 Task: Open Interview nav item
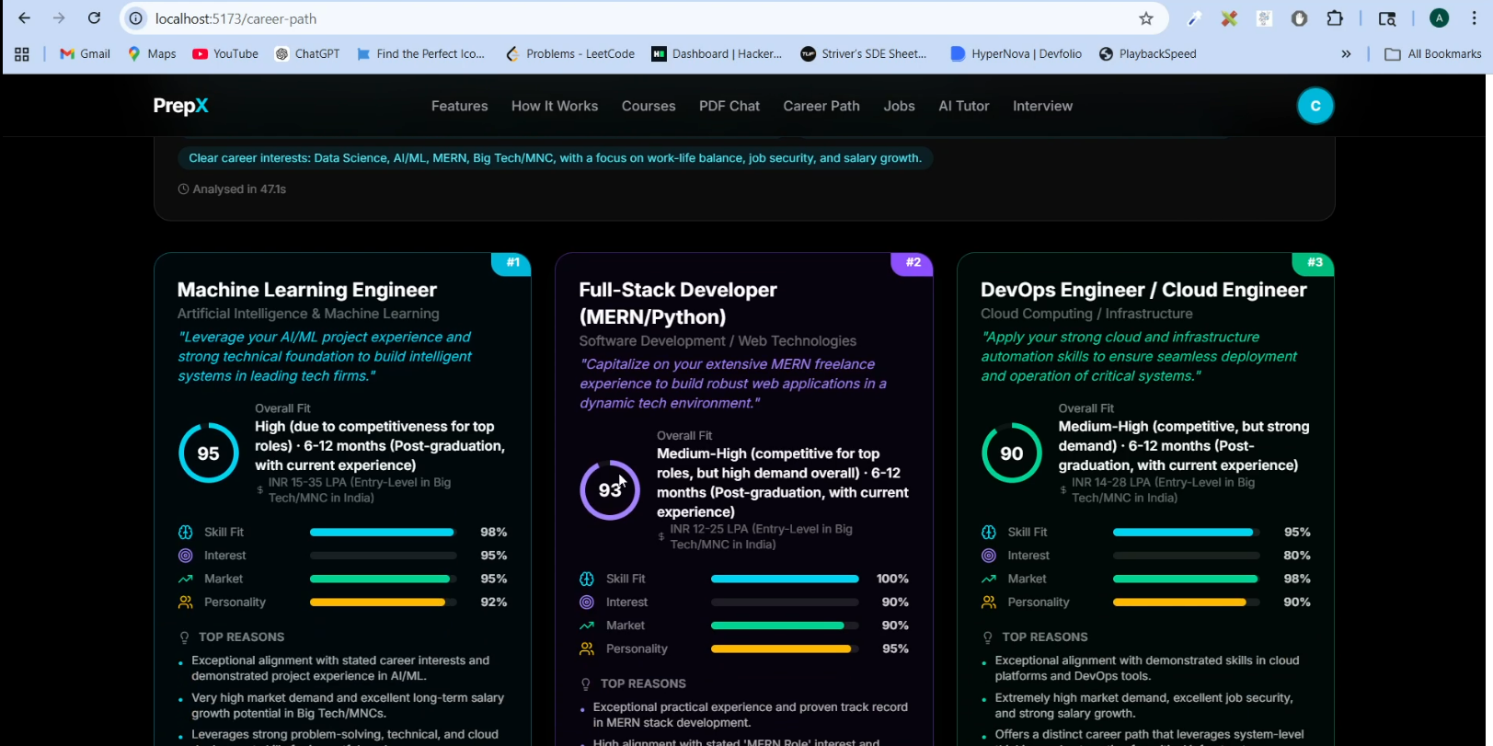[1042, 106]
